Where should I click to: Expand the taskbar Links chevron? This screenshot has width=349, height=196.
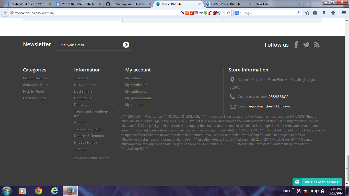click(293, 189)
